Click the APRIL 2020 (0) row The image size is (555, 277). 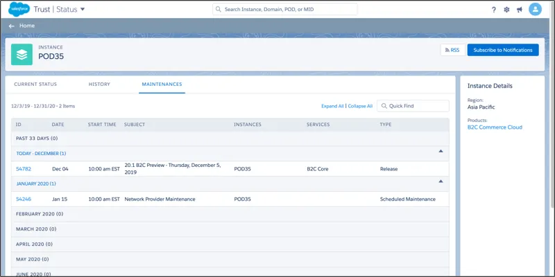pyautogui.click(x=230, y=244)
